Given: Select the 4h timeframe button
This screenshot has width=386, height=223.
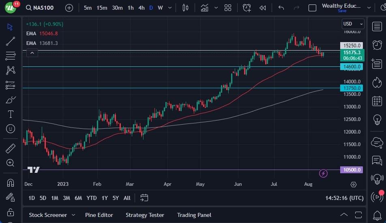Looking at the screenshot, I should click(x=141, y=8).
